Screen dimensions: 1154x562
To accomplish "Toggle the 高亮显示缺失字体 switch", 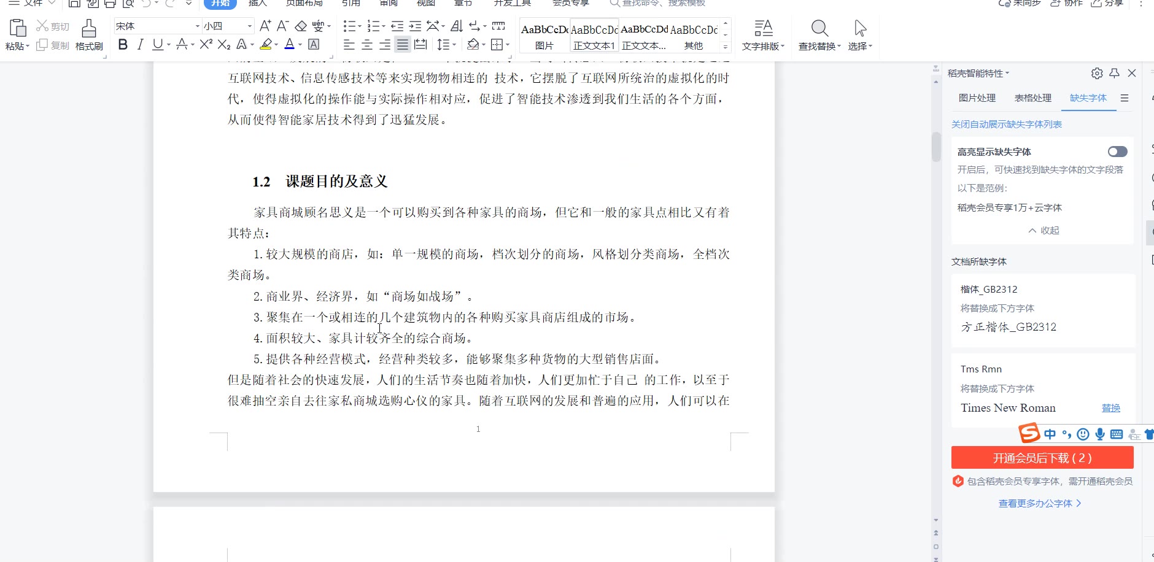I will pyautogui.click(x=1118, y=152).
